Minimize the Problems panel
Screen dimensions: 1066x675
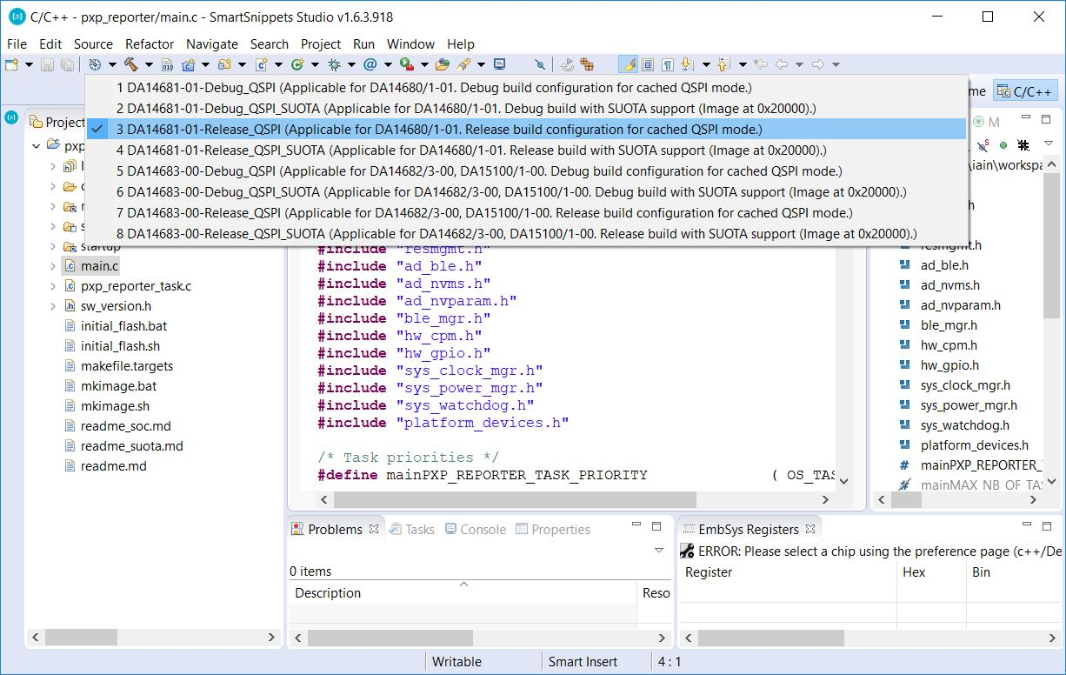[635, 526]
